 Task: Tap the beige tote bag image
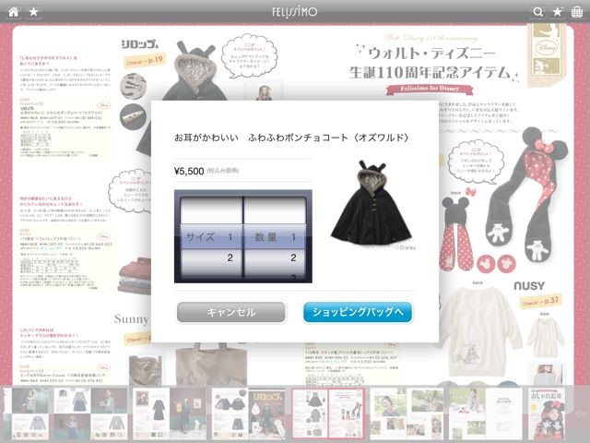point(211,364)
